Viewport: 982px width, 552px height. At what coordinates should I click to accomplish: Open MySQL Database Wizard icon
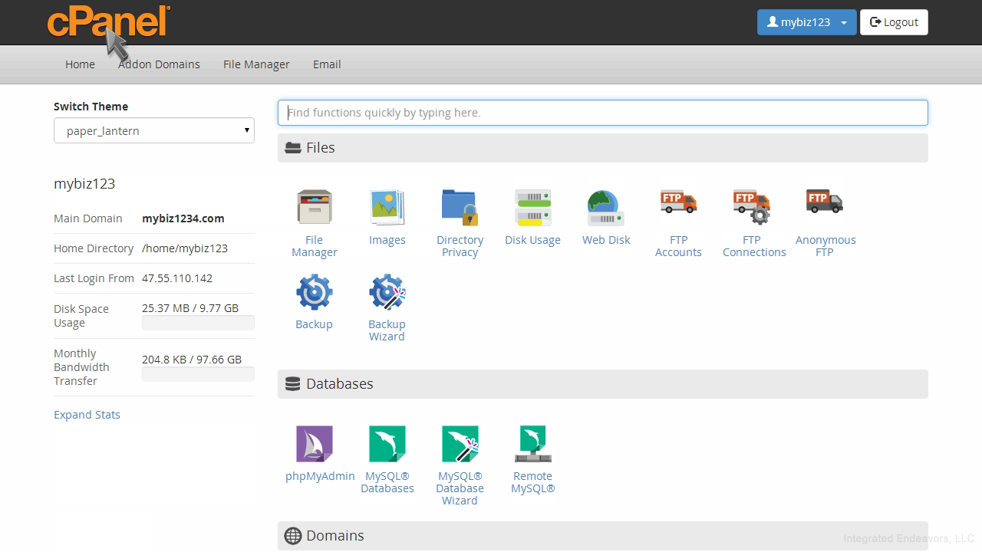[460, 444]
